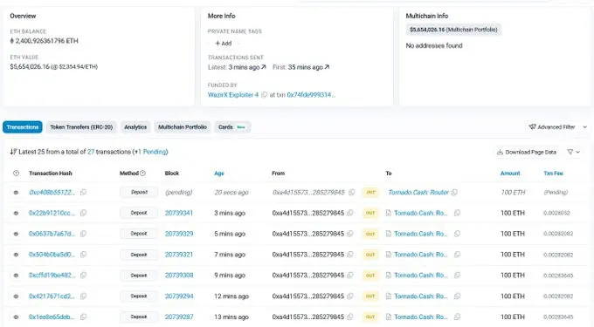The width and height of the screenshot is (594, 327).
Task: Preview transaction 0x1ee8e65deb eye icon
Action: (16, 317)
